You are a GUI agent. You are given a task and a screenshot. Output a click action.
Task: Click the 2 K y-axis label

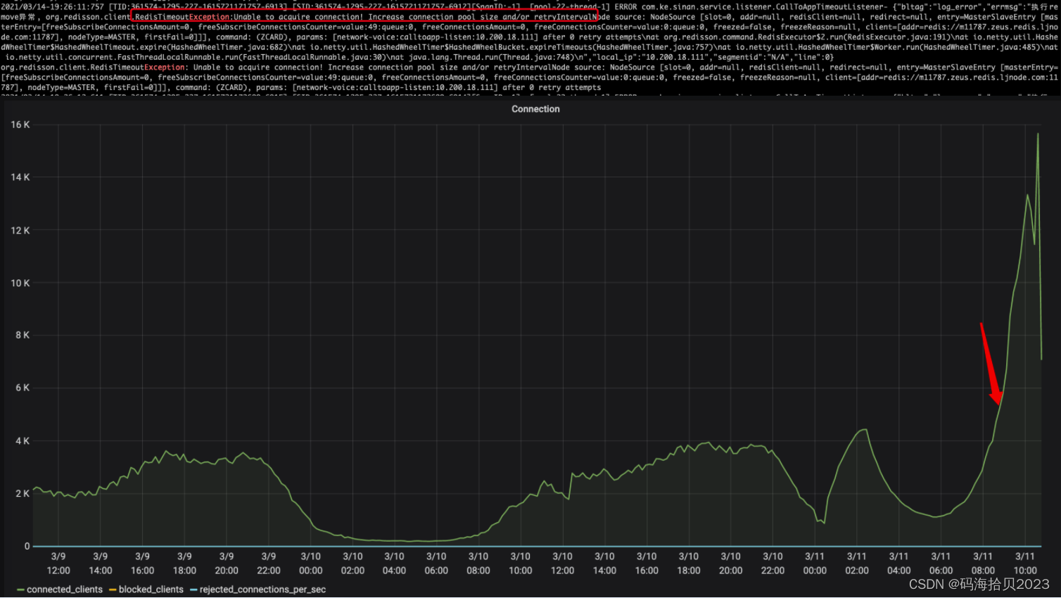pos(23,493)
